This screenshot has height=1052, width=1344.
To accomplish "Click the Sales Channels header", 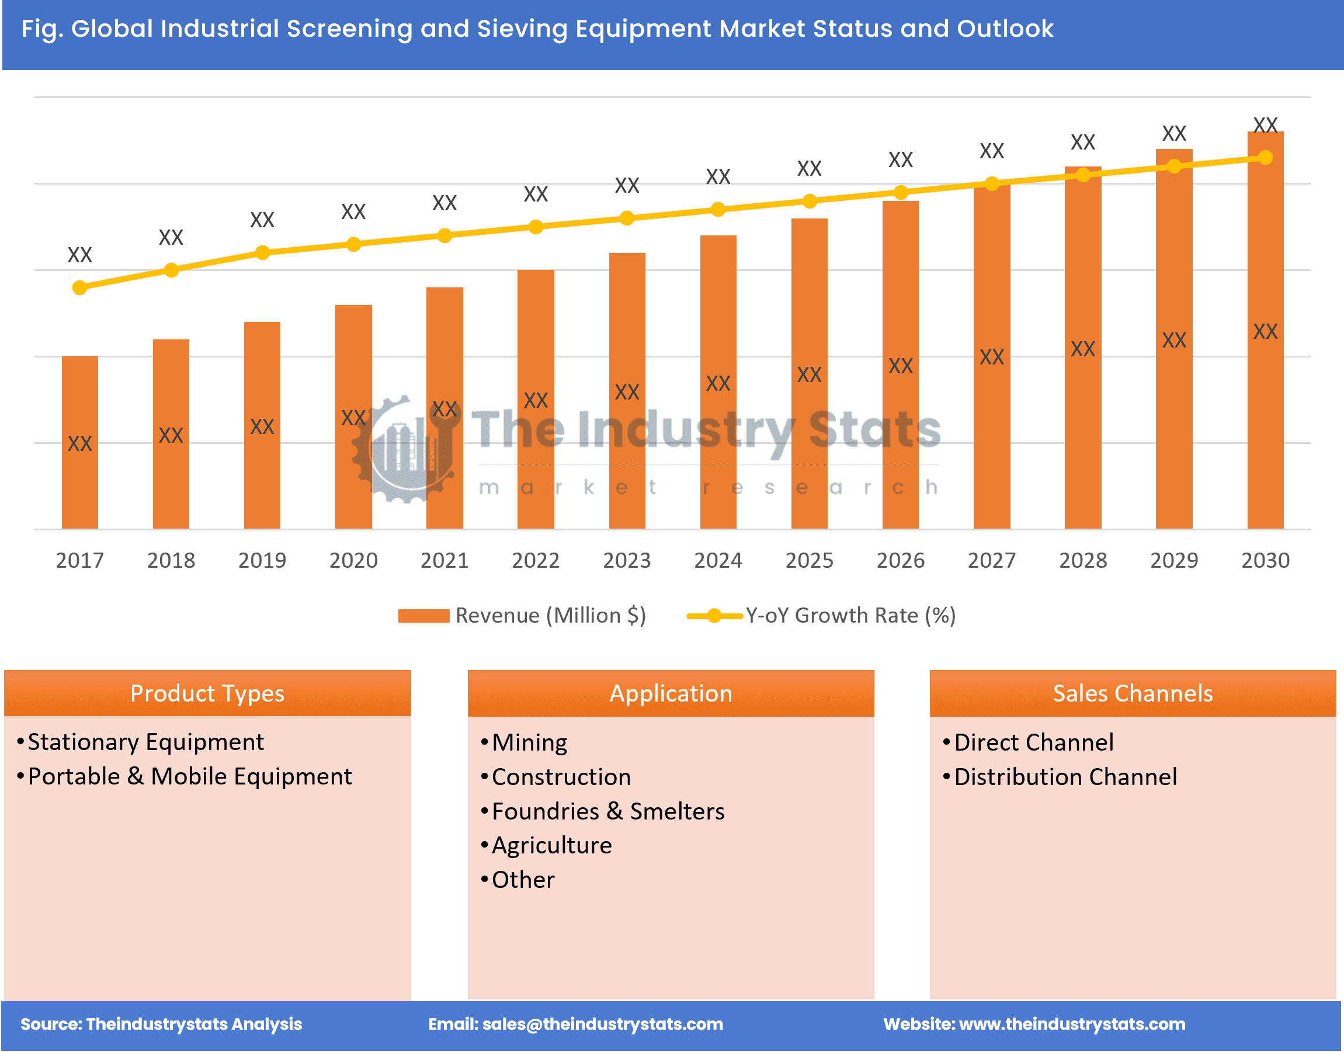I will 1133,693.
